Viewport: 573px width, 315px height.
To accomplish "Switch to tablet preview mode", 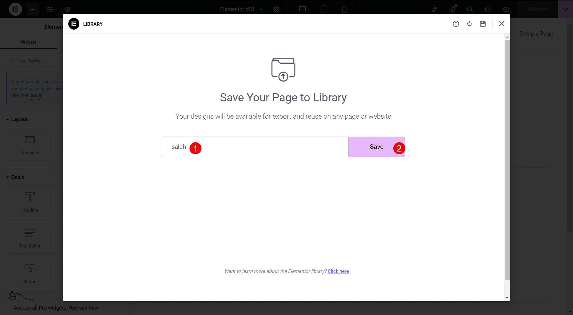I will pos(324,9).
